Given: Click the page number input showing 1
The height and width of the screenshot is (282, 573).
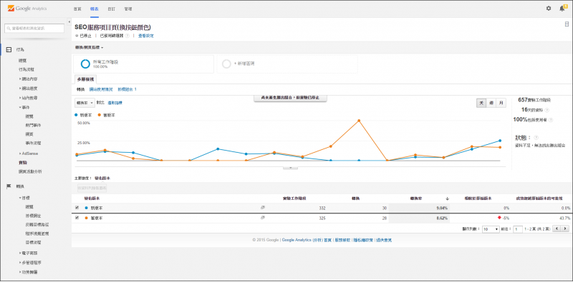Looking at the screenshot, I should [518, 229].
